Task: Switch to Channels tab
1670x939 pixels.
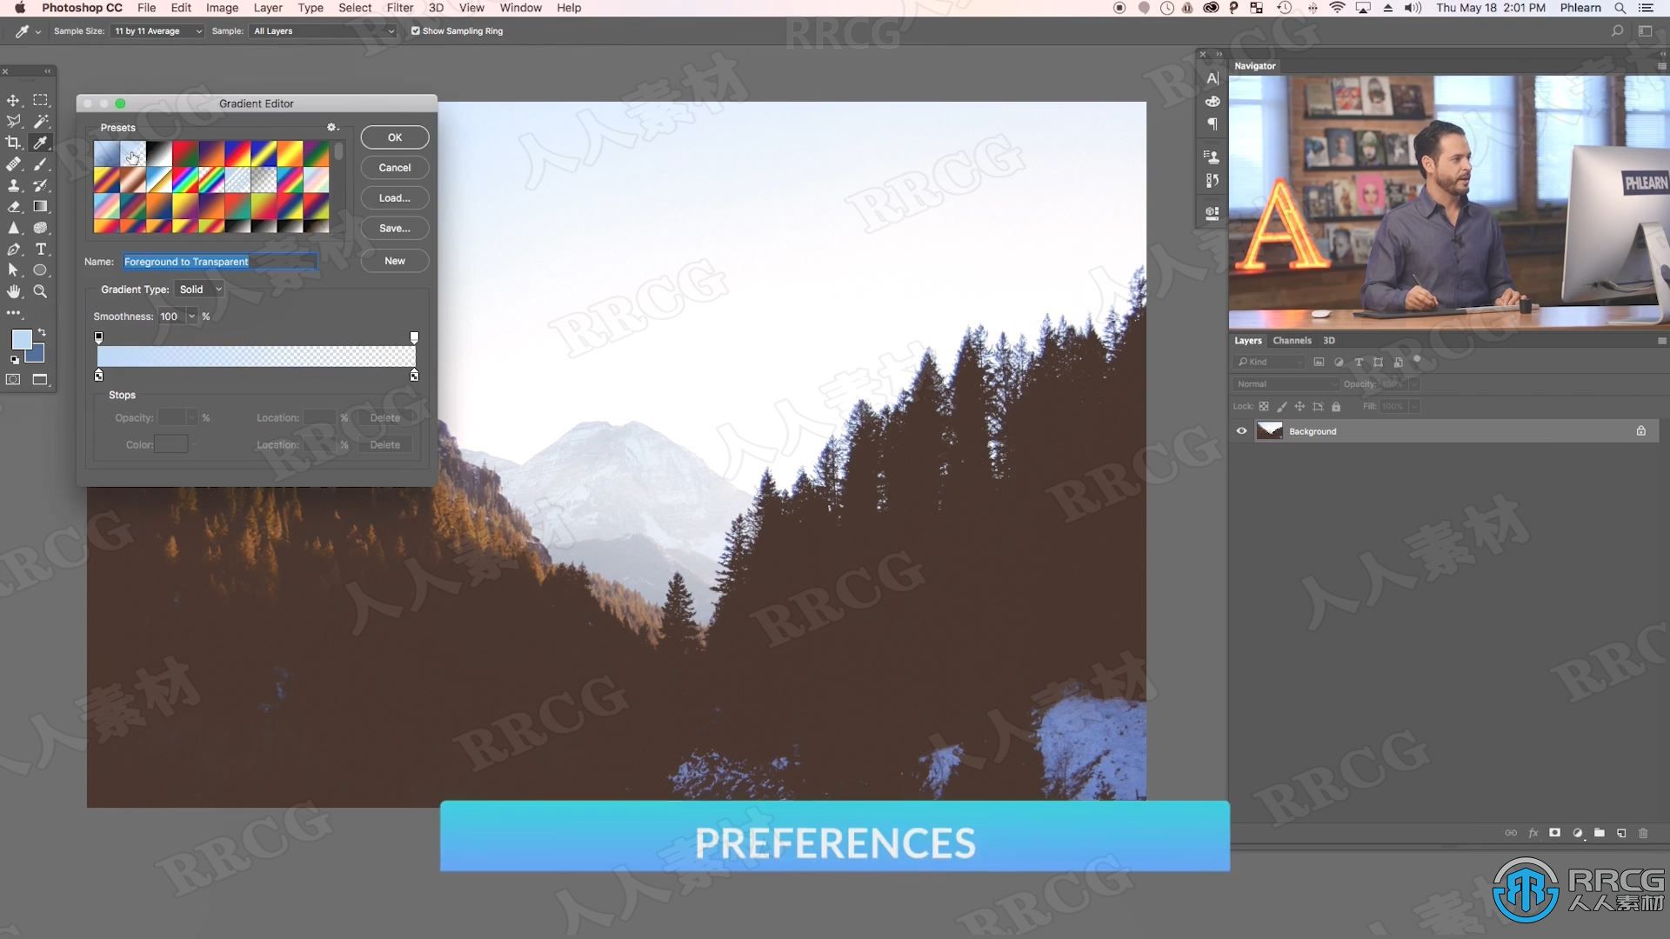Action: pyautogui.click(x=1291, y=339)
